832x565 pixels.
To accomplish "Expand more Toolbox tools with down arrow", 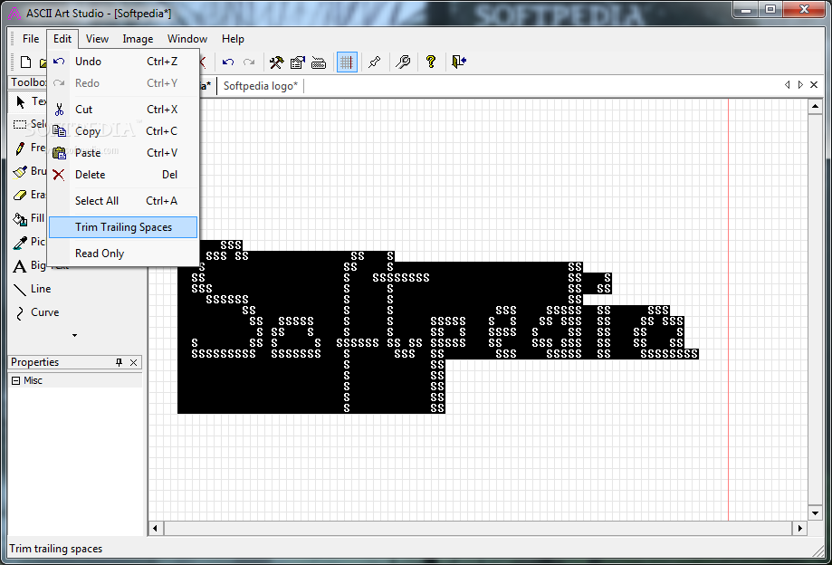I will 74,335.
